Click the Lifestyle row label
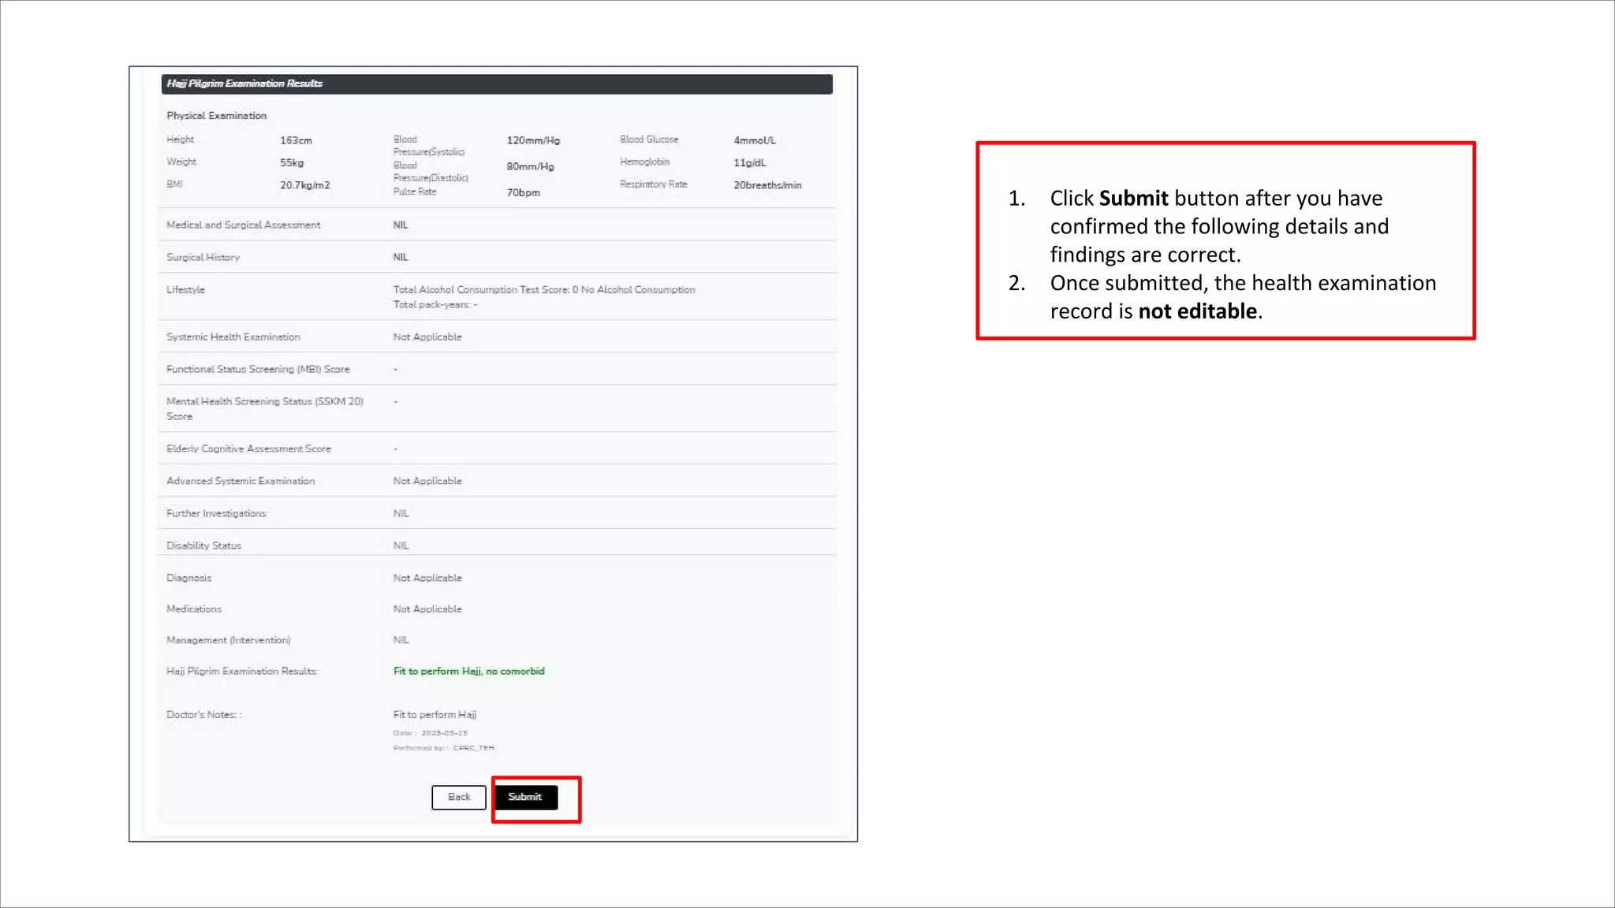The width and height of the screenshot is (1615, 908). [x=185, y=290]
